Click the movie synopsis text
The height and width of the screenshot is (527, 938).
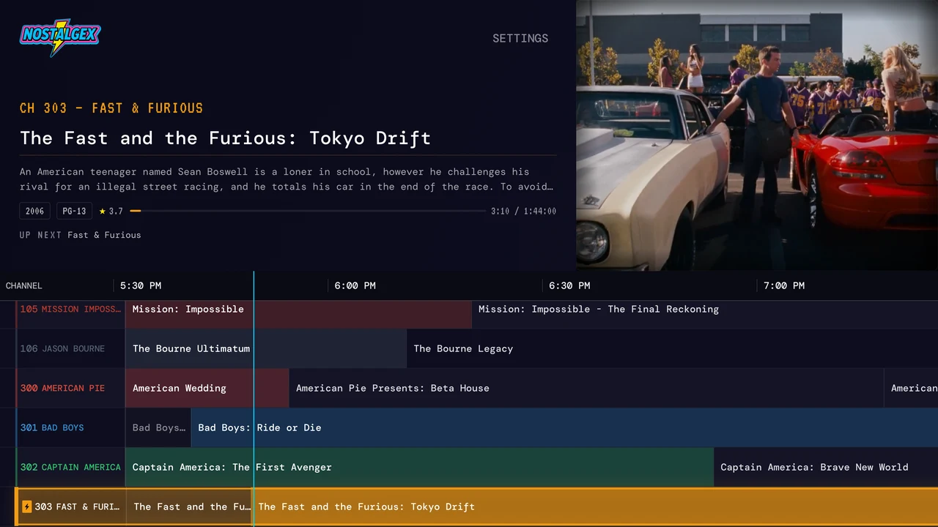287,179
